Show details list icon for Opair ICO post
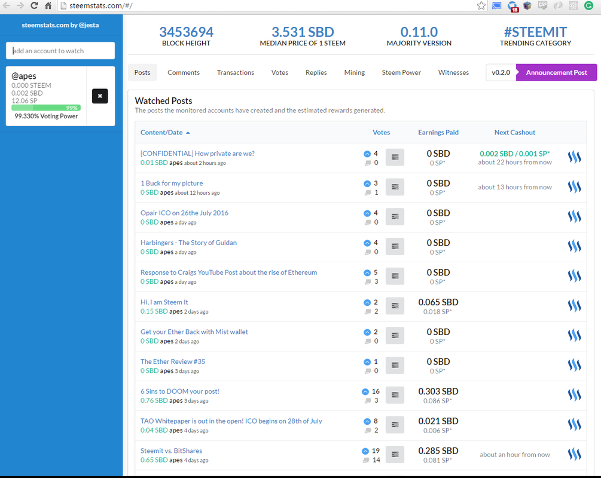Viewport: 601px width, 478px height. click(x=395, y=216)
